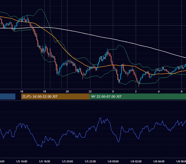Click the "1/5 18:00" time label
Screen dimensions: 186x164
(45, 161)
